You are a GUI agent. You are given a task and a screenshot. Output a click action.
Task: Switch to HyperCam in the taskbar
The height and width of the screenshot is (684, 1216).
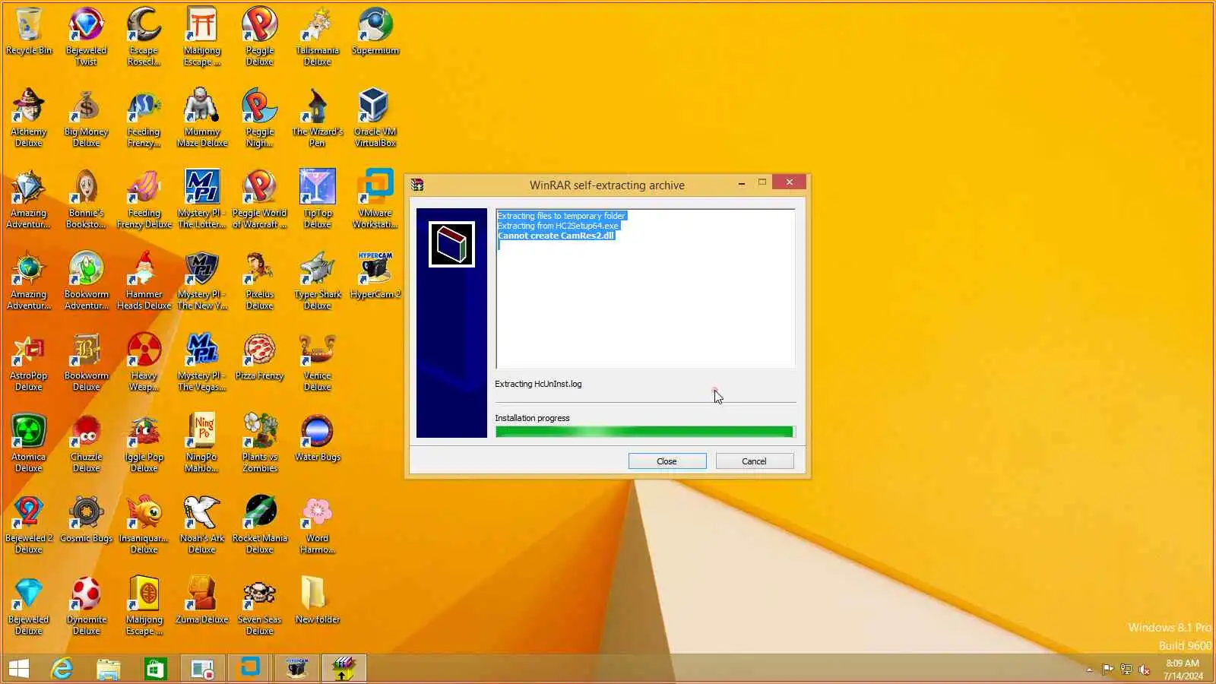[x=296, y=669]
